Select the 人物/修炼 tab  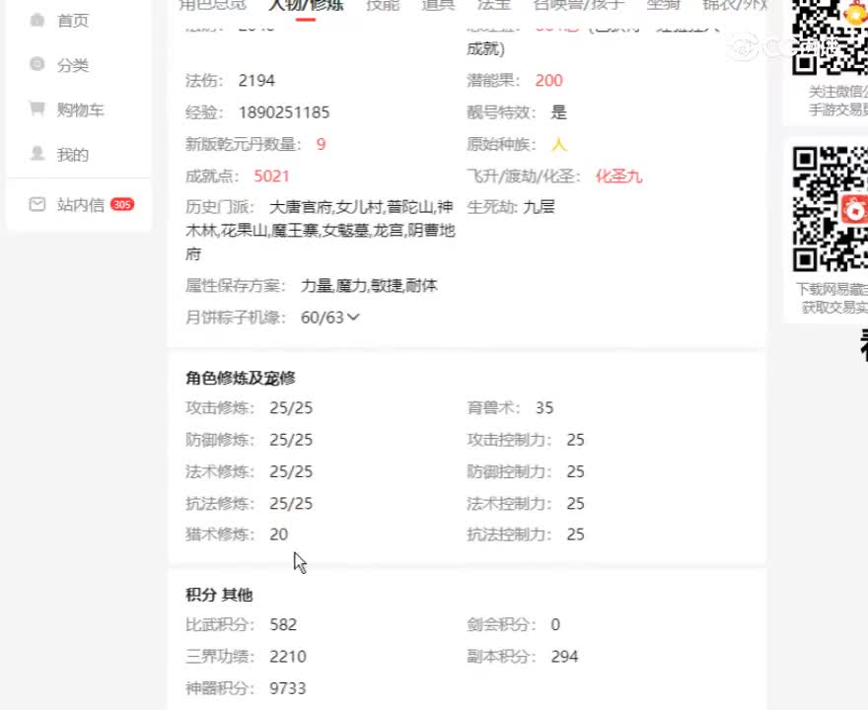pos(306,5)
